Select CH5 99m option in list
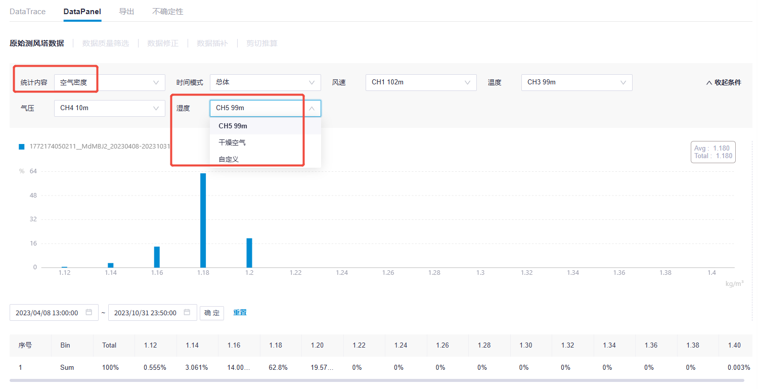This screenshot has height=389, width=758. pyautogui.click(x=233, y=126)
